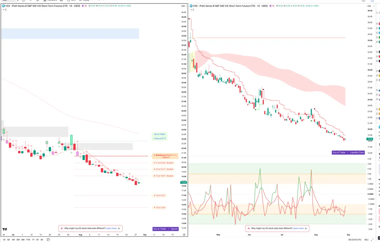
Task: Toggle ADJ adjusted data setting
Action: 366,240
